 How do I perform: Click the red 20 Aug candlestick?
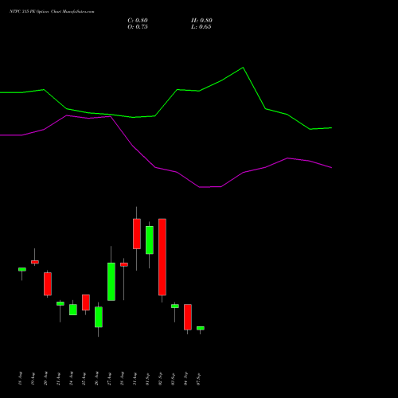(48, 283)
